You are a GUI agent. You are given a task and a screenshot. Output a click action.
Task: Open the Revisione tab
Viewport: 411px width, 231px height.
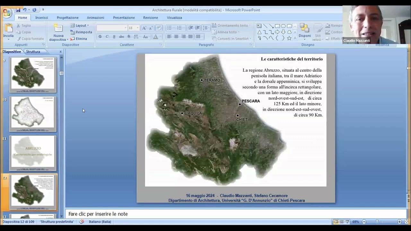click(151, 18)
